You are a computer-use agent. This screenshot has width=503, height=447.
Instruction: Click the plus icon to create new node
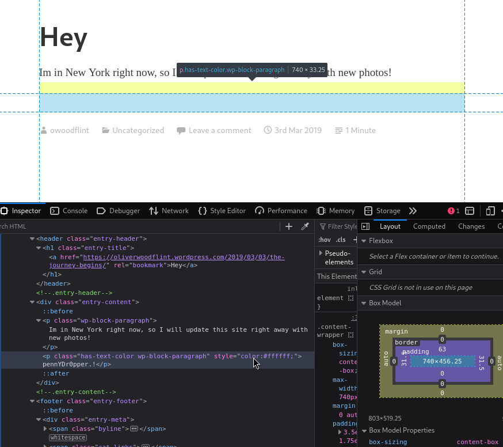click(x=289, y=226)
